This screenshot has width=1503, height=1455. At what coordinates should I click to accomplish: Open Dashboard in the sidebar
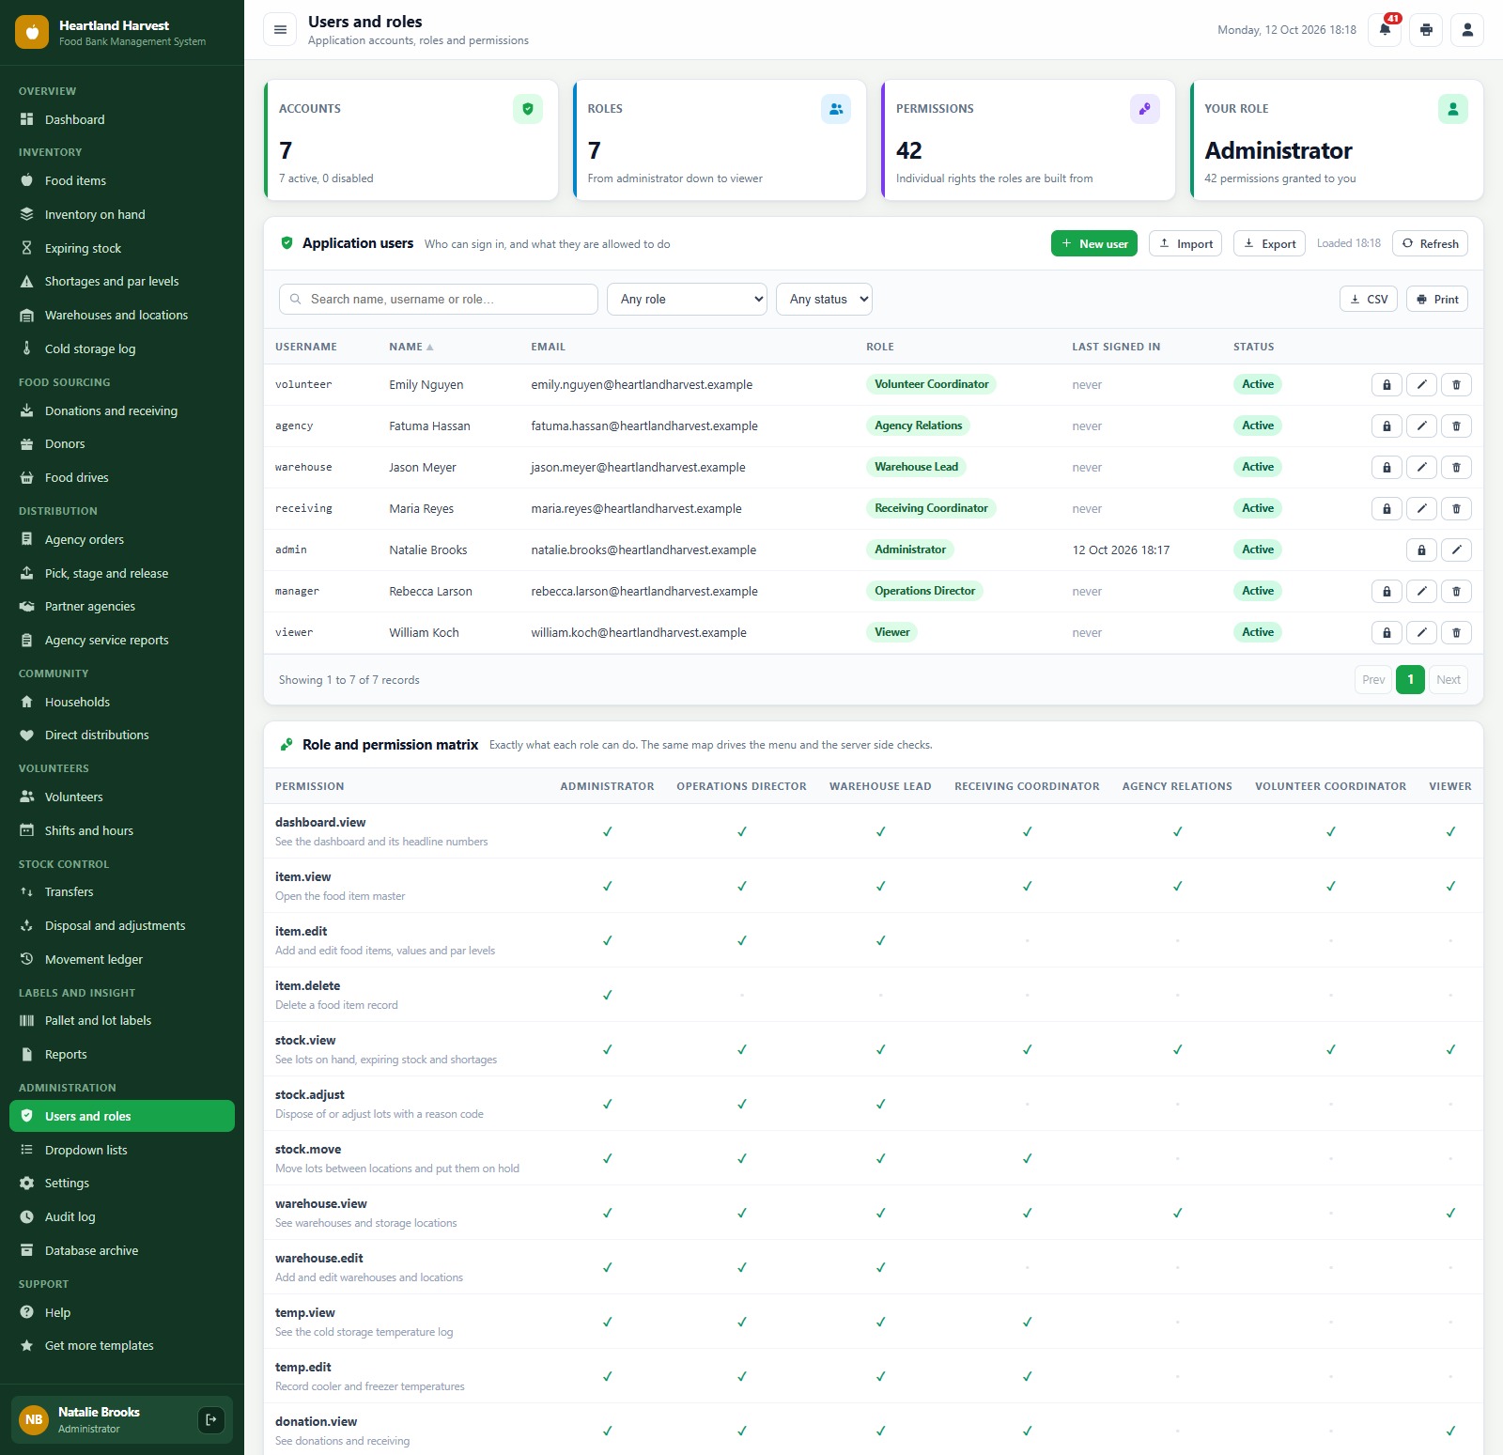(122, 119)
